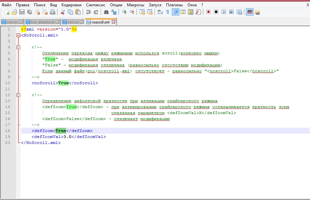The width and height of the screenshot is (310, 200).
Task: Click the 3.0 value in defZoomVal
Action: tap(67, 137)
